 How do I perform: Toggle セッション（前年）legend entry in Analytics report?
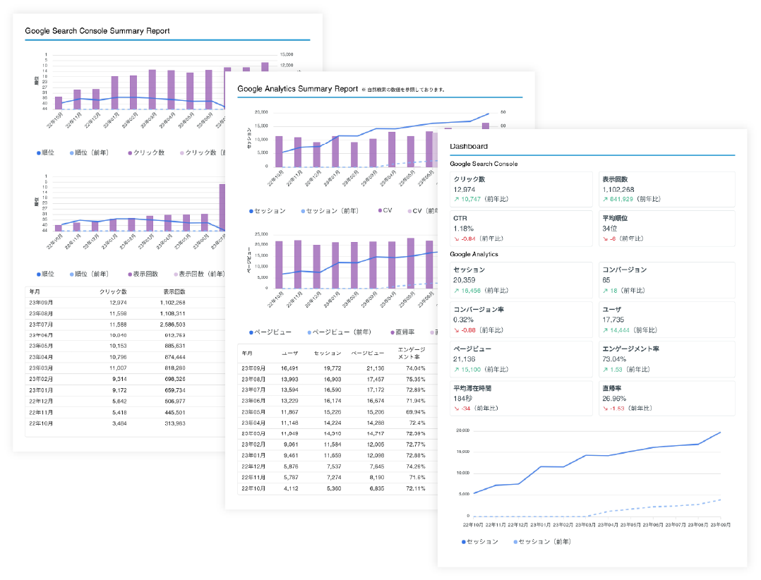[x=330, y=211]
